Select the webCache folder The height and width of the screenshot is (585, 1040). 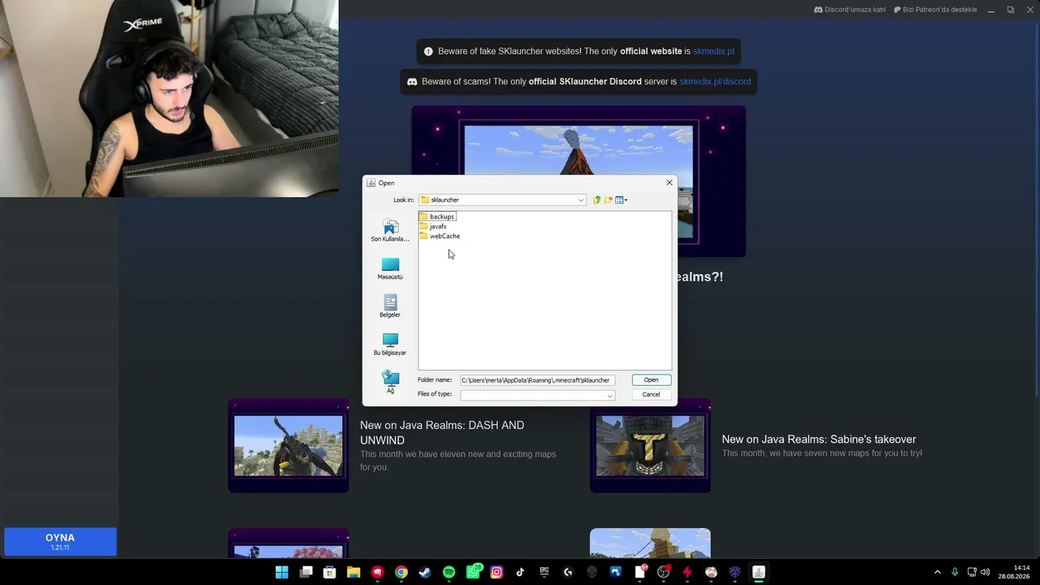[x=440, y=236]
